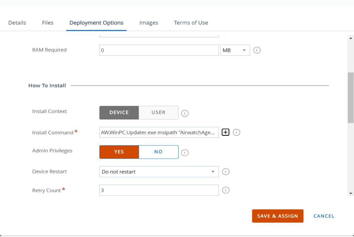Open the MB memory unit dropdown

tap(235, 50)
